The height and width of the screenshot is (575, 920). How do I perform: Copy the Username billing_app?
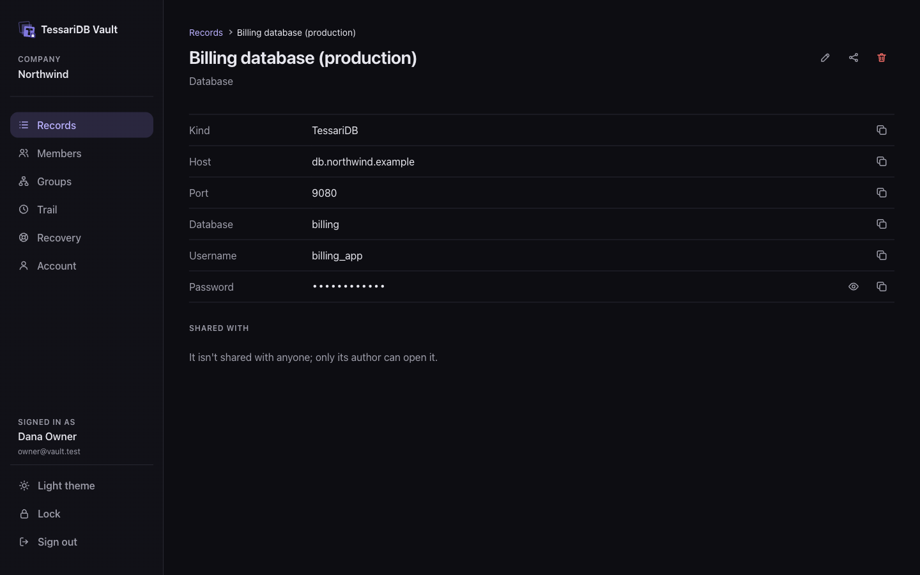[881, 256]
